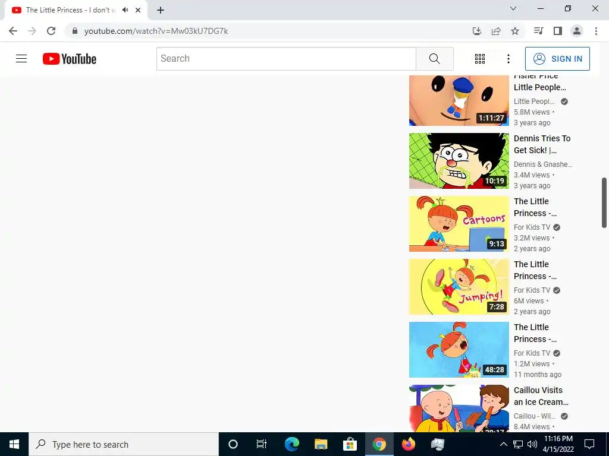The height and width of the screenshot is (456, 609).
Task: Expand the tab search chevron
Action: (x=513, y=8)
